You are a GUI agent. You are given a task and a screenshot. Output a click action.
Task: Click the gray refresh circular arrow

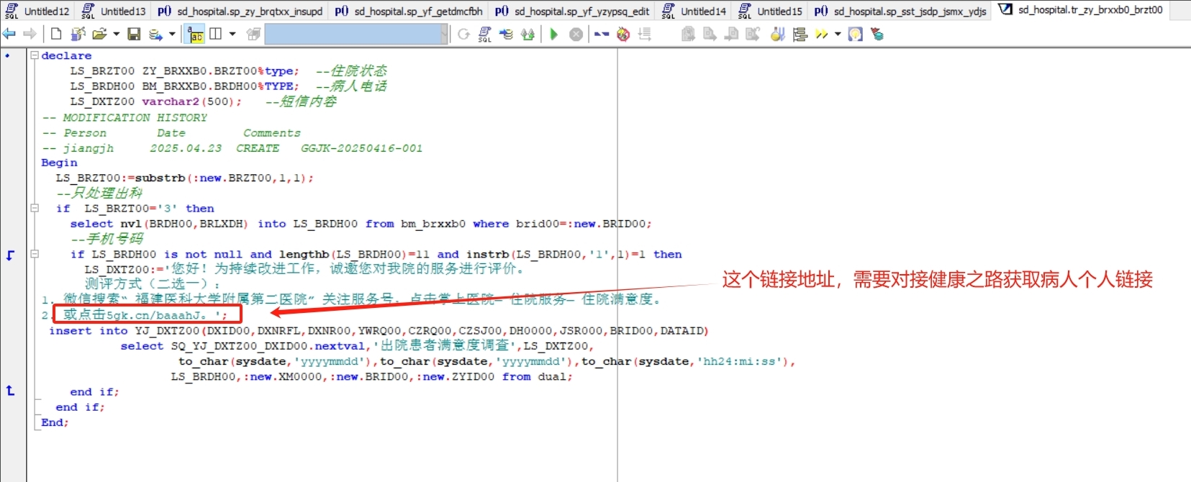coord(464,34)
